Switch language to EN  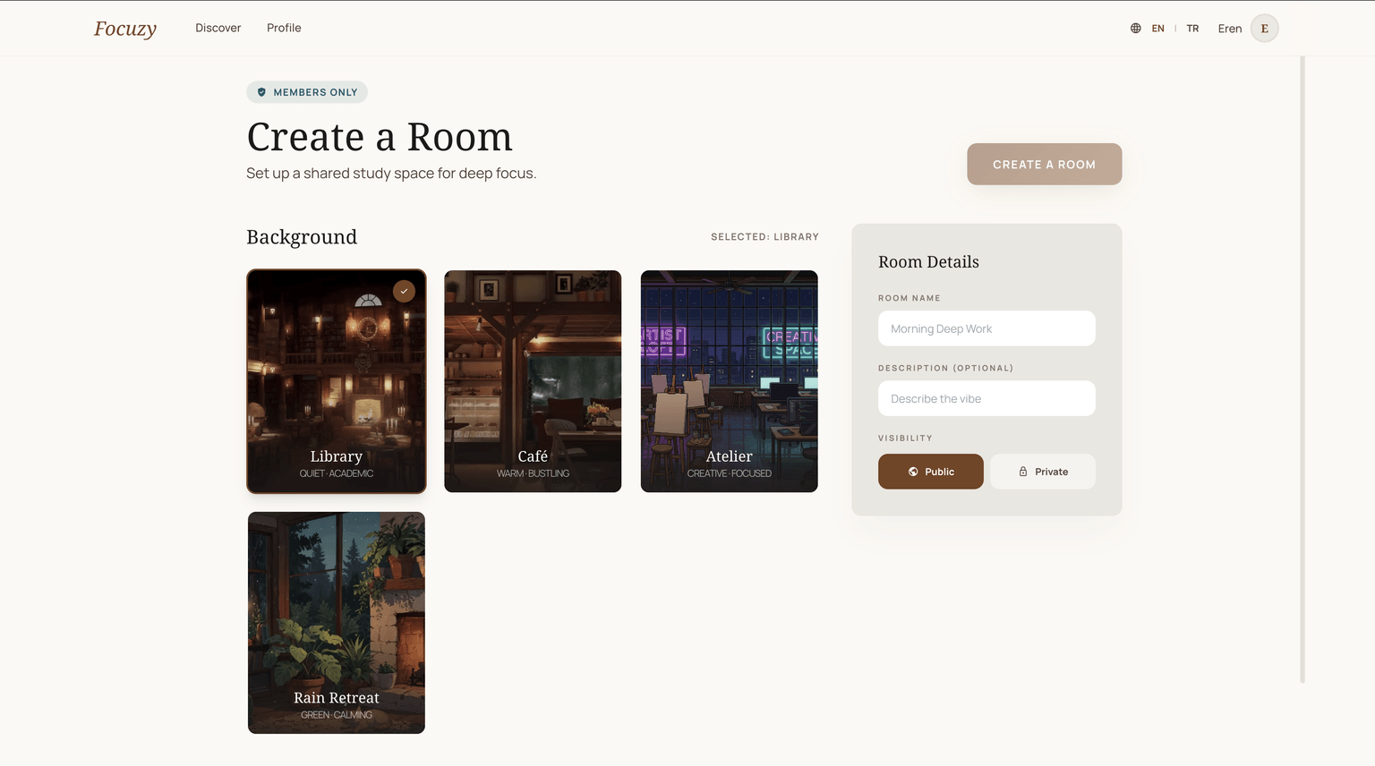coord(1157,29)
